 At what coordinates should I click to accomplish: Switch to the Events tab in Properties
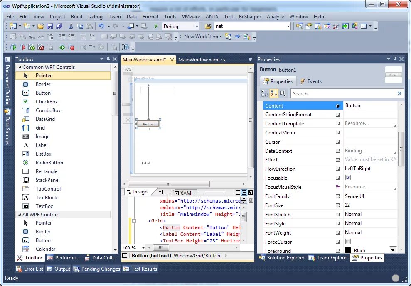310,81
